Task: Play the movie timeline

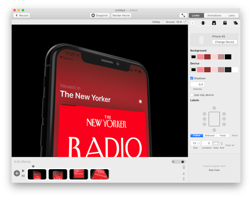Action: coord(23,170)
